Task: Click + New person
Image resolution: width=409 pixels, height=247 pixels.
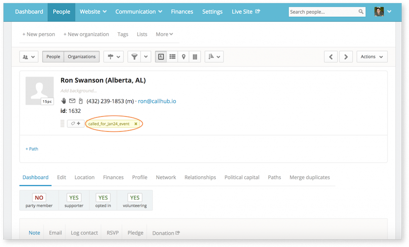Action: [39, 34]
